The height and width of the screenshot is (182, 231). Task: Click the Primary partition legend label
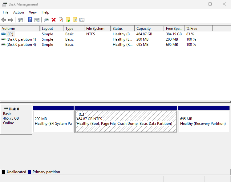(x=46, y=172)
